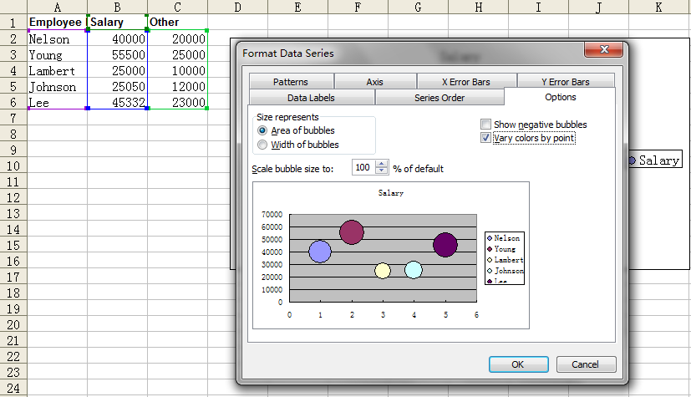Open the Y Error Bars tab
Screen dimensions: 691x397
coord(566,82)
